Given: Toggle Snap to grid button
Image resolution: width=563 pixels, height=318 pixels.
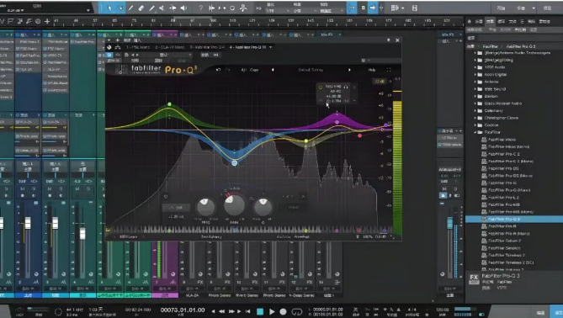Looking at the screenshot, I should click(x=352, y=8).
